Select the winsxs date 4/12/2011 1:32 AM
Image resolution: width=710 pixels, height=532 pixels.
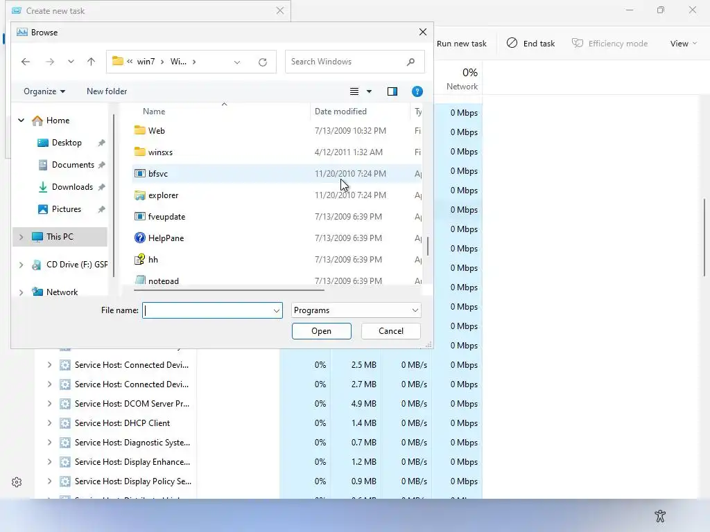349,152
